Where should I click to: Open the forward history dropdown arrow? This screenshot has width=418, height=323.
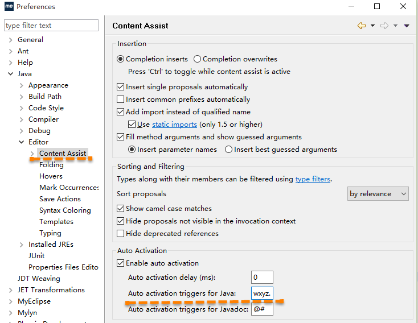coord(396,26)
